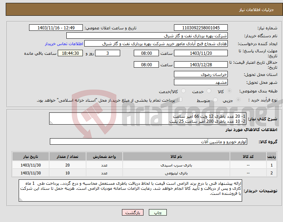Image resolution: width=283 pixels, height=222 pixels.
Task: Click the city field مشهد
Action: pos(201,82)
